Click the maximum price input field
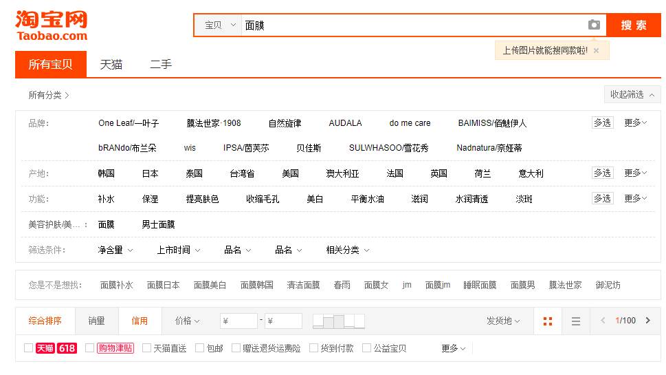The height and width of the screenshot is (375, 666). tap(283, 321)
